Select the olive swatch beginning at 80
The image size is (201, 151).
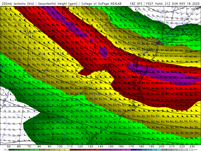click(x=42, y=150)
